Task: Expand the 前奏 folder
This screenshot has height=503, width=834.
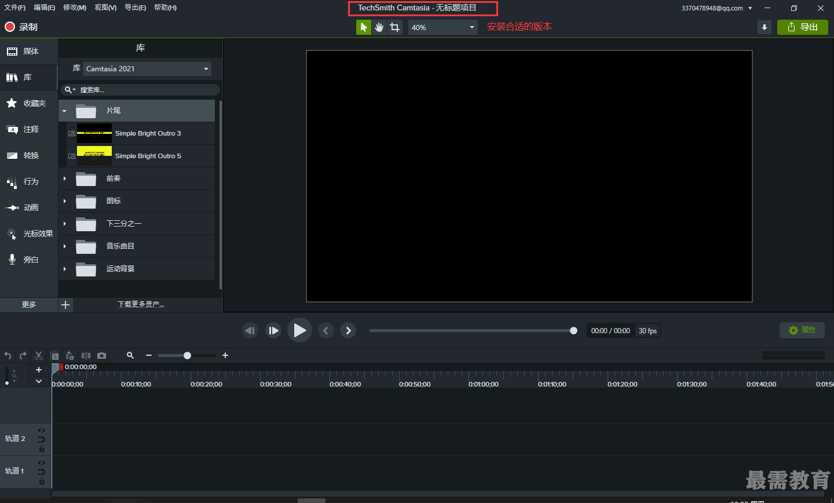Action: 64,178
